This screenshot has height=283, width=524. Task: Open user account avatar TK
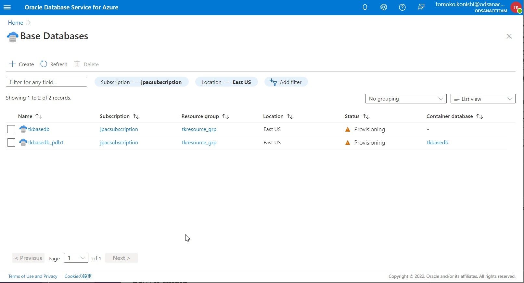tap(516, 7)
